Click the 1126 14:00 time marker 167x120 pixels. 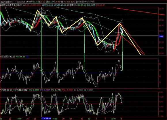46,118
